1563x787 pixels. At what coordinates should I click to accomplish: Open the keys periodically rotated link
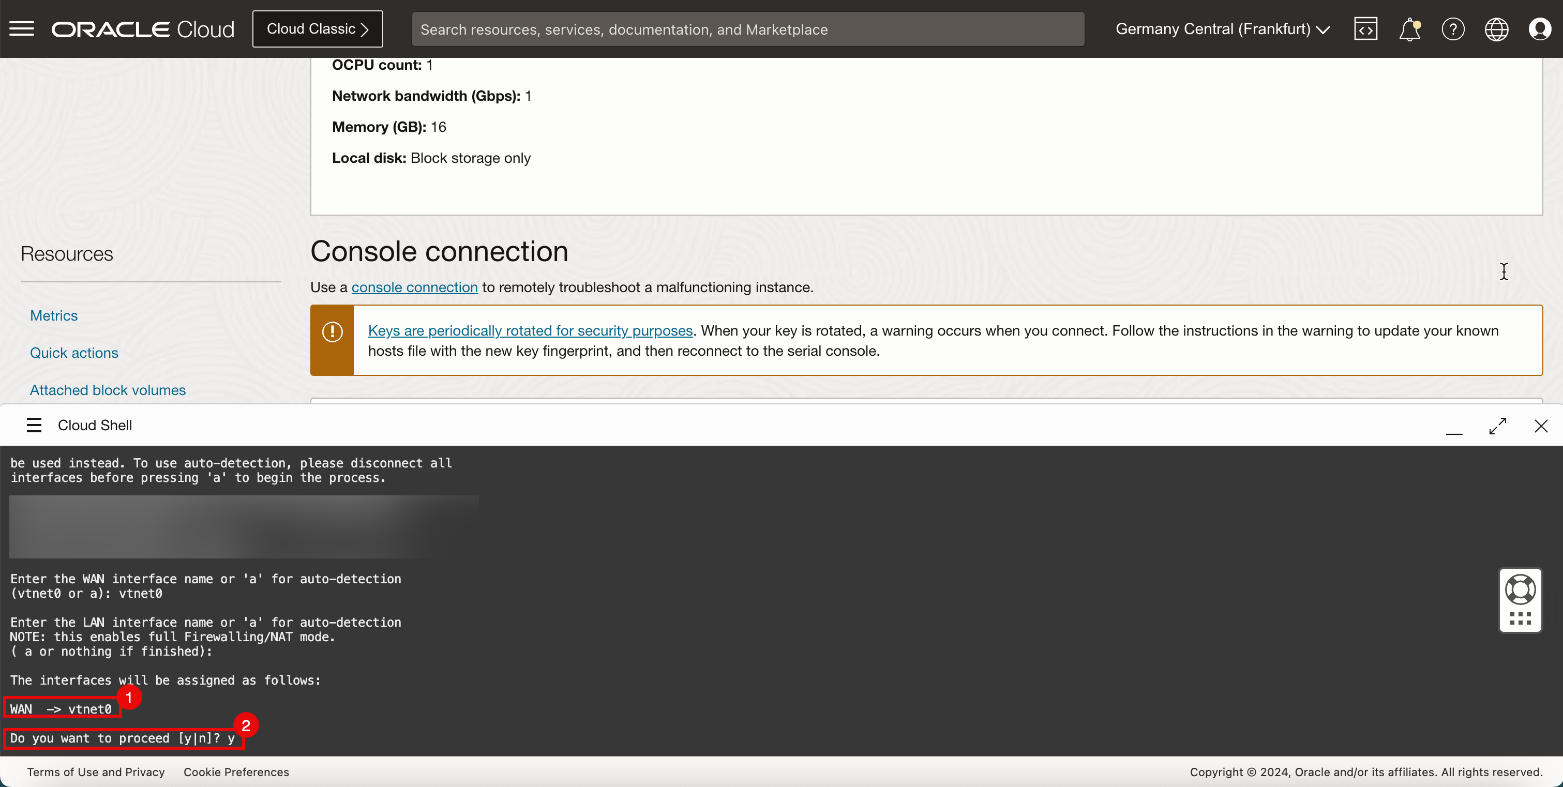[530, 331]
